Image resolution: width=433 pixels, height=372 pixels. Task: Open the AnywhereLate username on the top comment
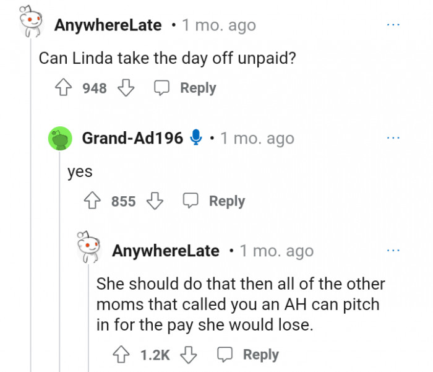(x=108, y=25)
